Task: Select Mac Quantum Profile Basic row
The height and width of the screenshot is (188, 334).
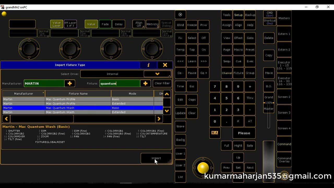Action: 82,99
